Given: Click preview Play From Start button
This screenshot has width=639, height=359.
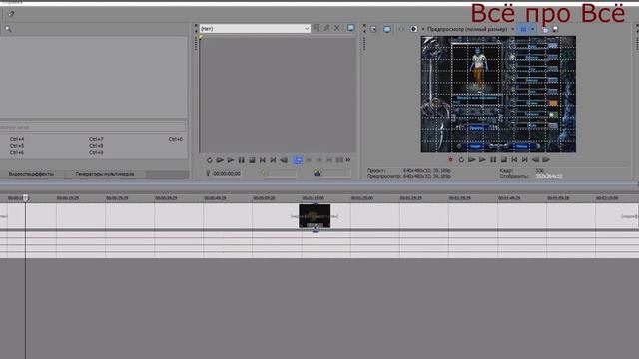Looking at the screenshot, I should [x=472, y=160].
